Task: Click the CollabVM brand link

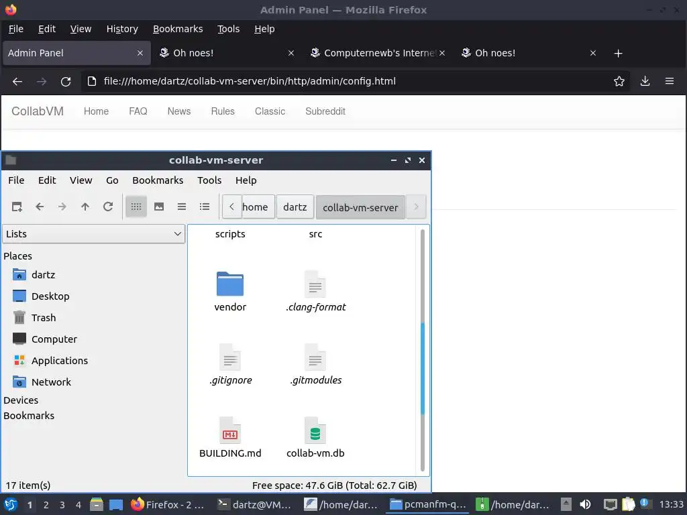Action: coord(38,111)
